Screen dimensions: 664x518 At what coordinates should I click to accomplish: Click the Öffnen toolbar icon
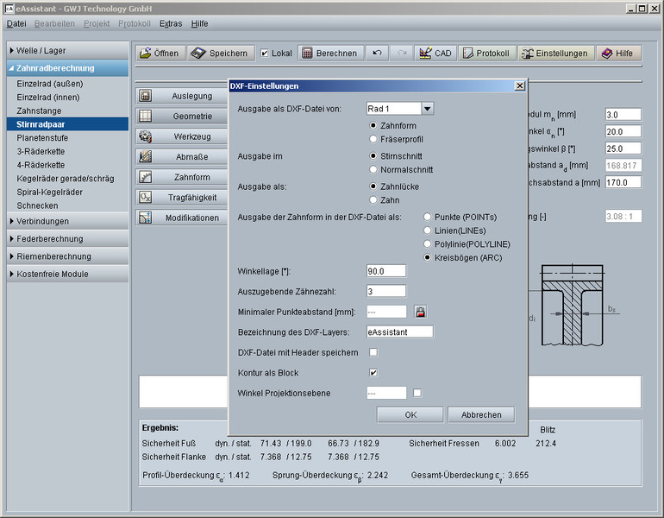(x=160, y=54)
